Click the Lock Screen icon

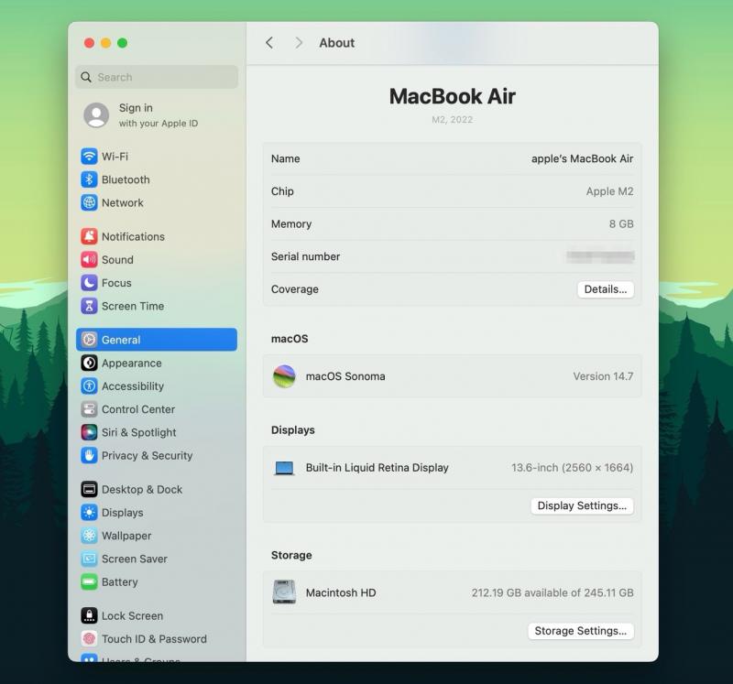point(89,616)
